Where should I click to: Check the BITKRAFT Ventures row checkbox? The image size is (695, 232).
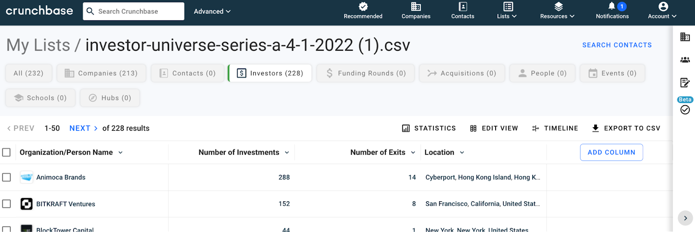[x=7, y=203]
